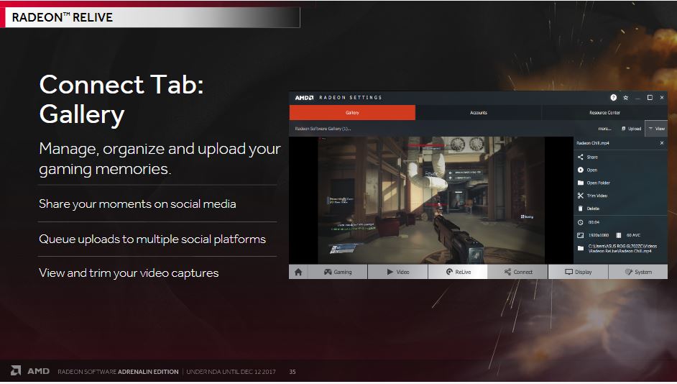Switch to the Gallery tab
677x384 pixels.
click(352, 112)
